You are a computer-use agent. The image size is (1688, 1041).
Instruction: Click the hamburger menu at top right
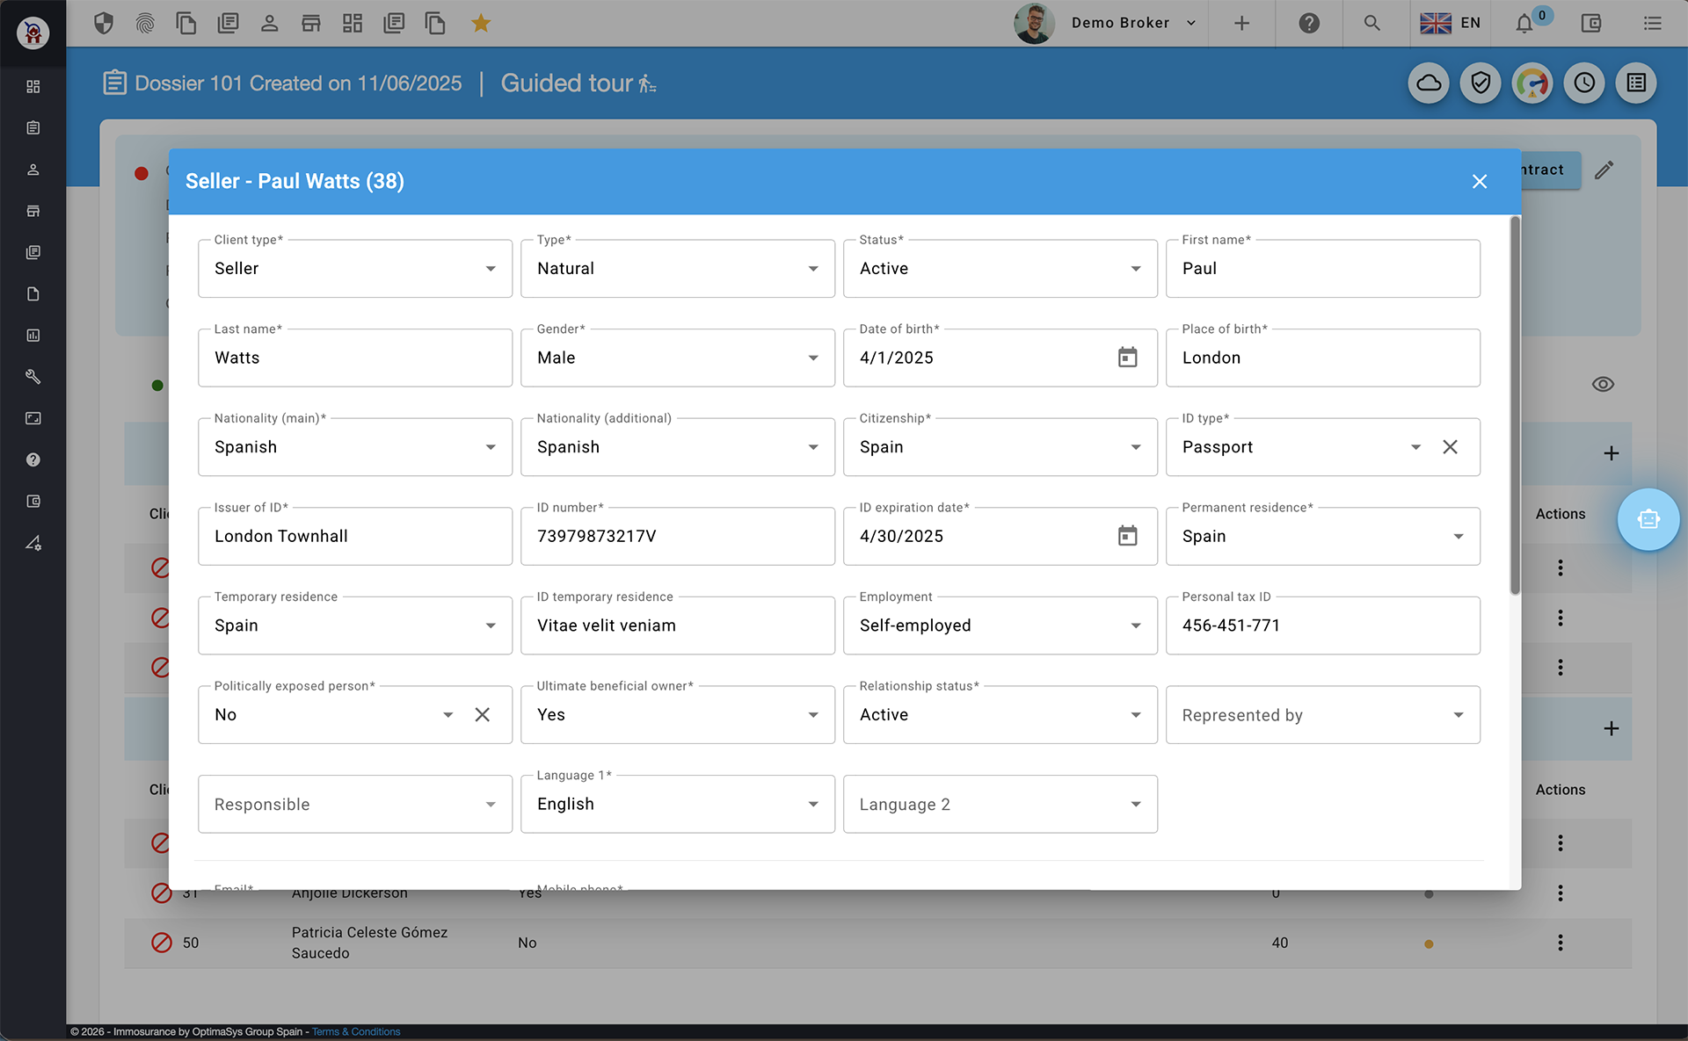coord(1652,23)
